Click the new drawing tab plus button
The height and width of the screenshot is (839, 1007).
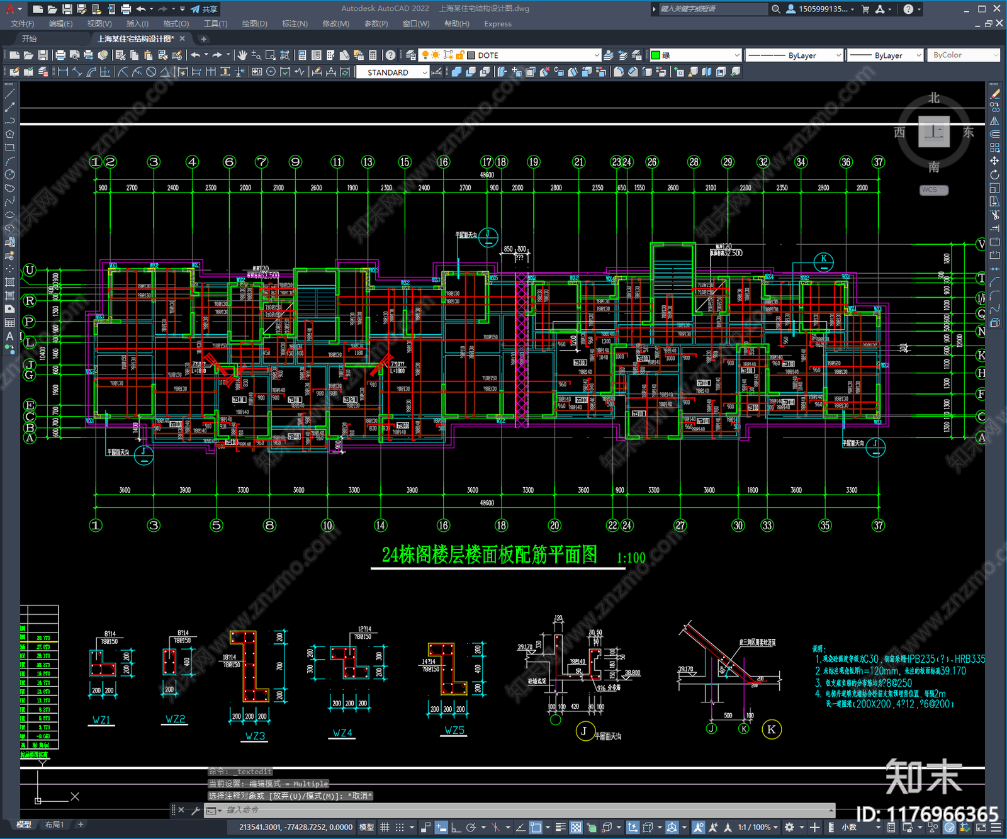coord(203,39)
